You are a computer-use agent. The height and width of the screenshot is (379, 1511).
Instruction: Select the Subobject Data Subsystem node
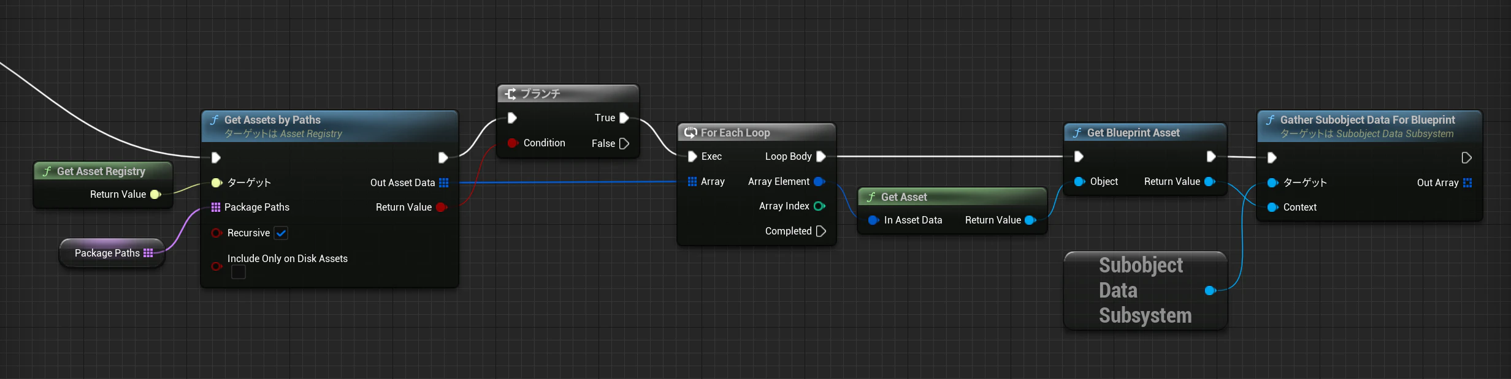click(1144, 290)
